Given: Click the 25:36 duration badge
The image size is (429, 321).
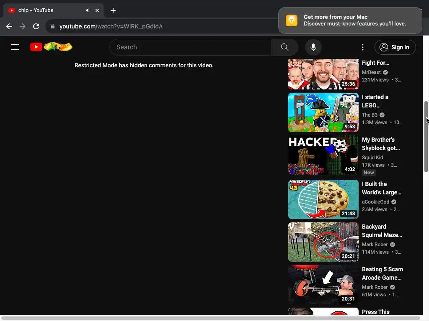Looking at the screenshot, I should pos(348,84).
